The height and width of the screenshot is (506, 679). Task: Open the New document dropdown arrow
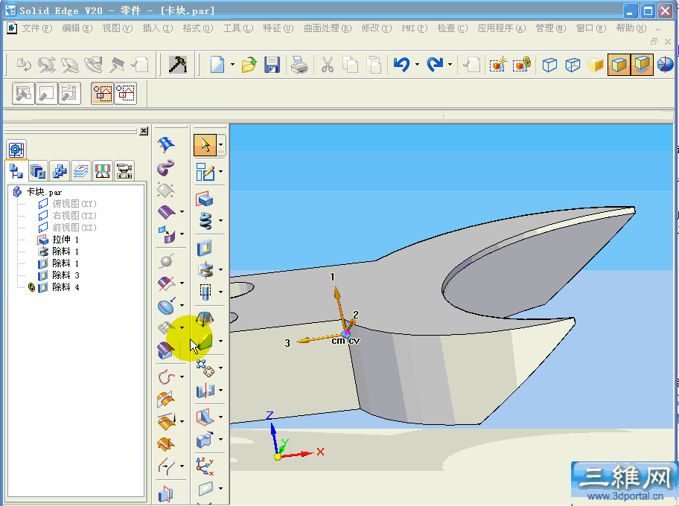232,65
